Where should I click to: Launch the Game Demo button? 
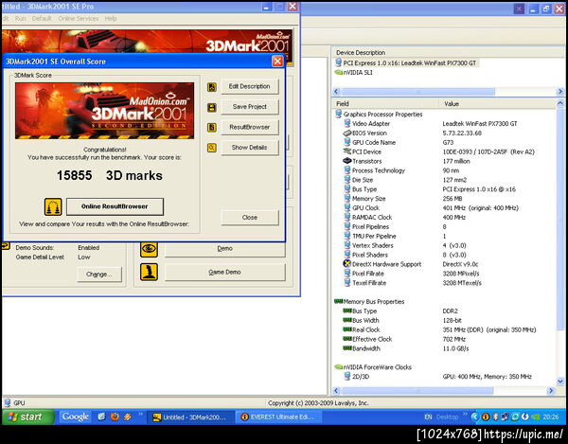pos(225,272)
